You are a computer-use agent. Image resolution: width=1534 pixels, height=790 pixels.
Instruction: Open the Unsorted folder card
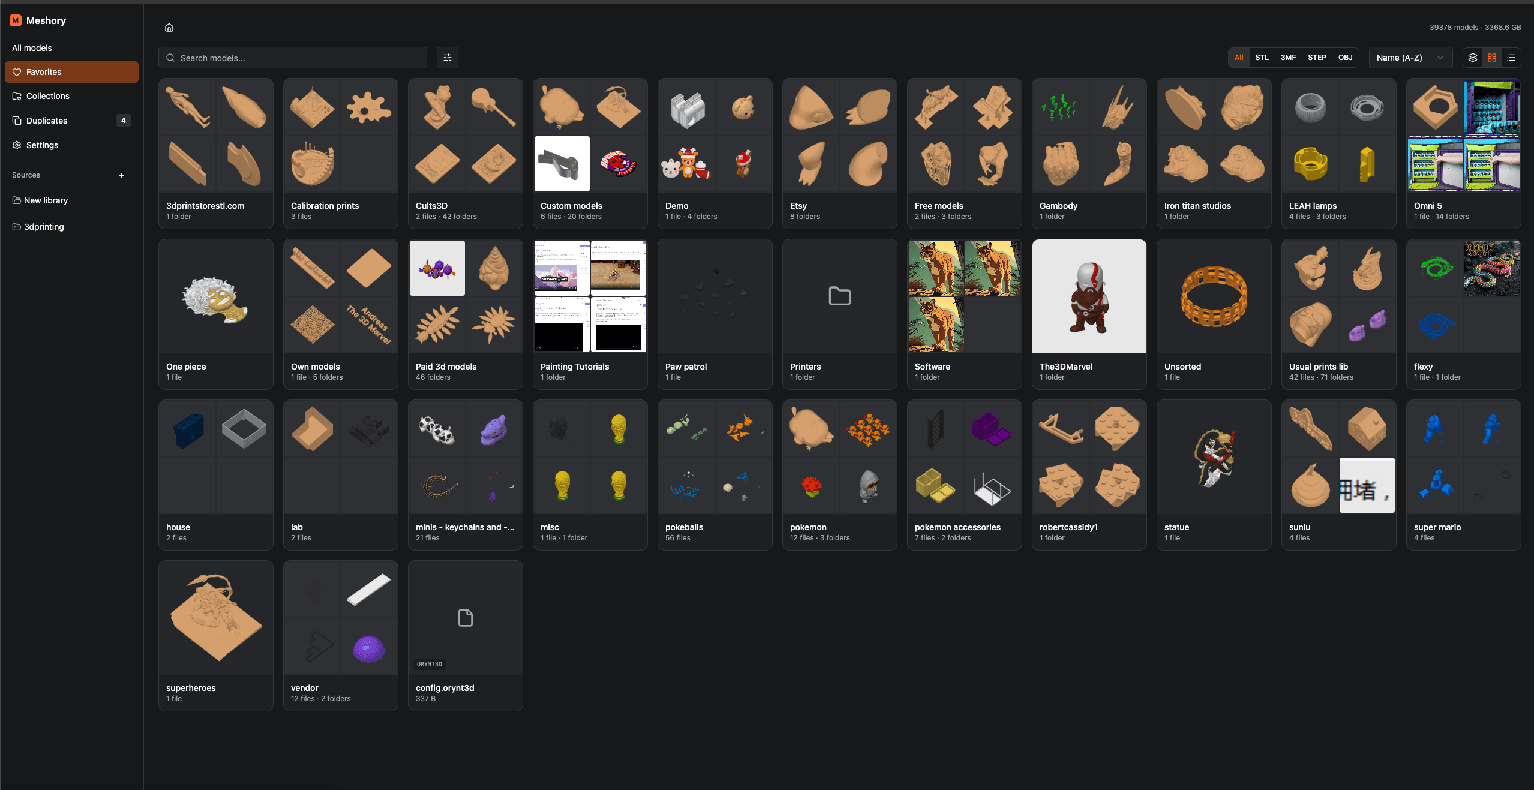1214,314
